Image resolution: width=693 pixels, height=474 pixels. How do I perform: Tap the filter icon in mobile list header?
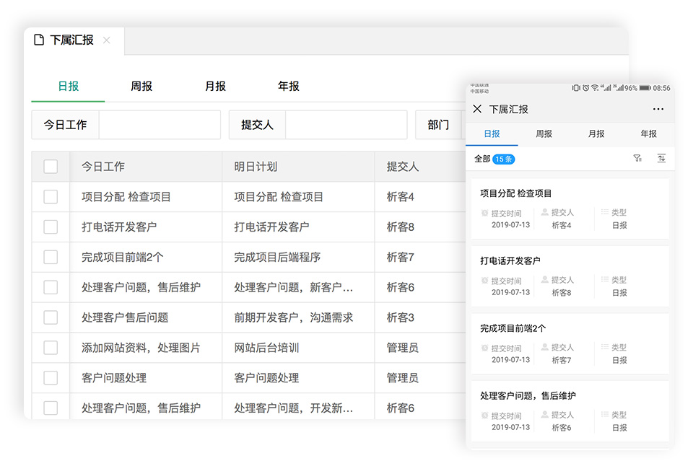click(x=637, y=159)
